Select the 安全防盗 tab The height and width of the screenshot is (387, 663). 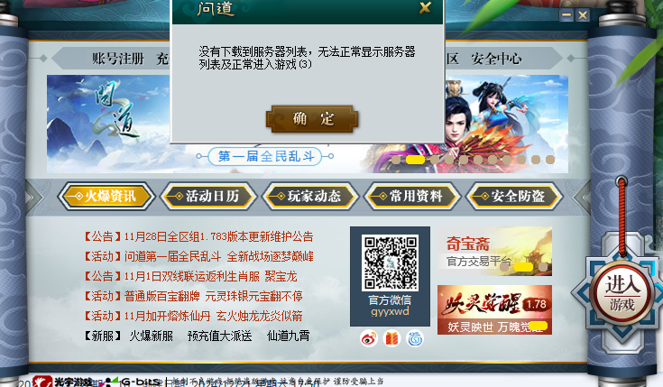point(514,197)
